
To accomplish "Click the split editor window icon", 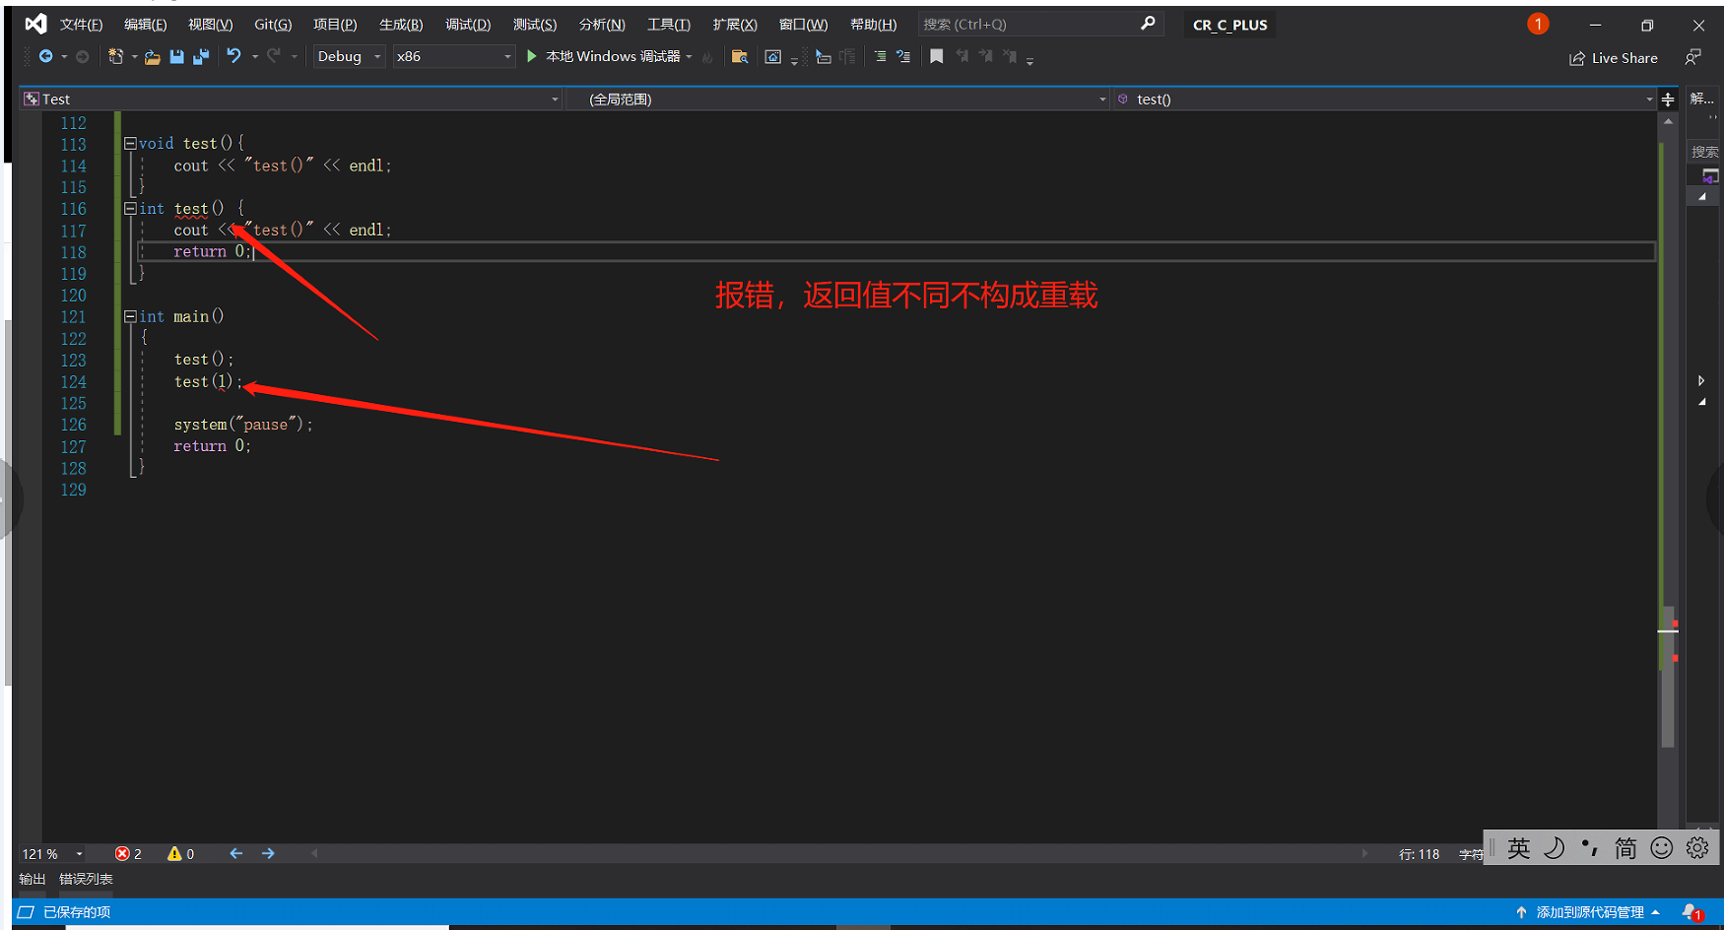I will click(1668, 100).
